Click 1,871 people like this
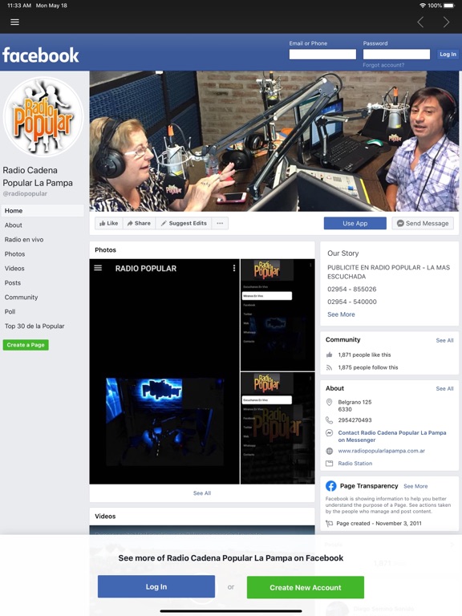462x616 pixels. (365, 355)
